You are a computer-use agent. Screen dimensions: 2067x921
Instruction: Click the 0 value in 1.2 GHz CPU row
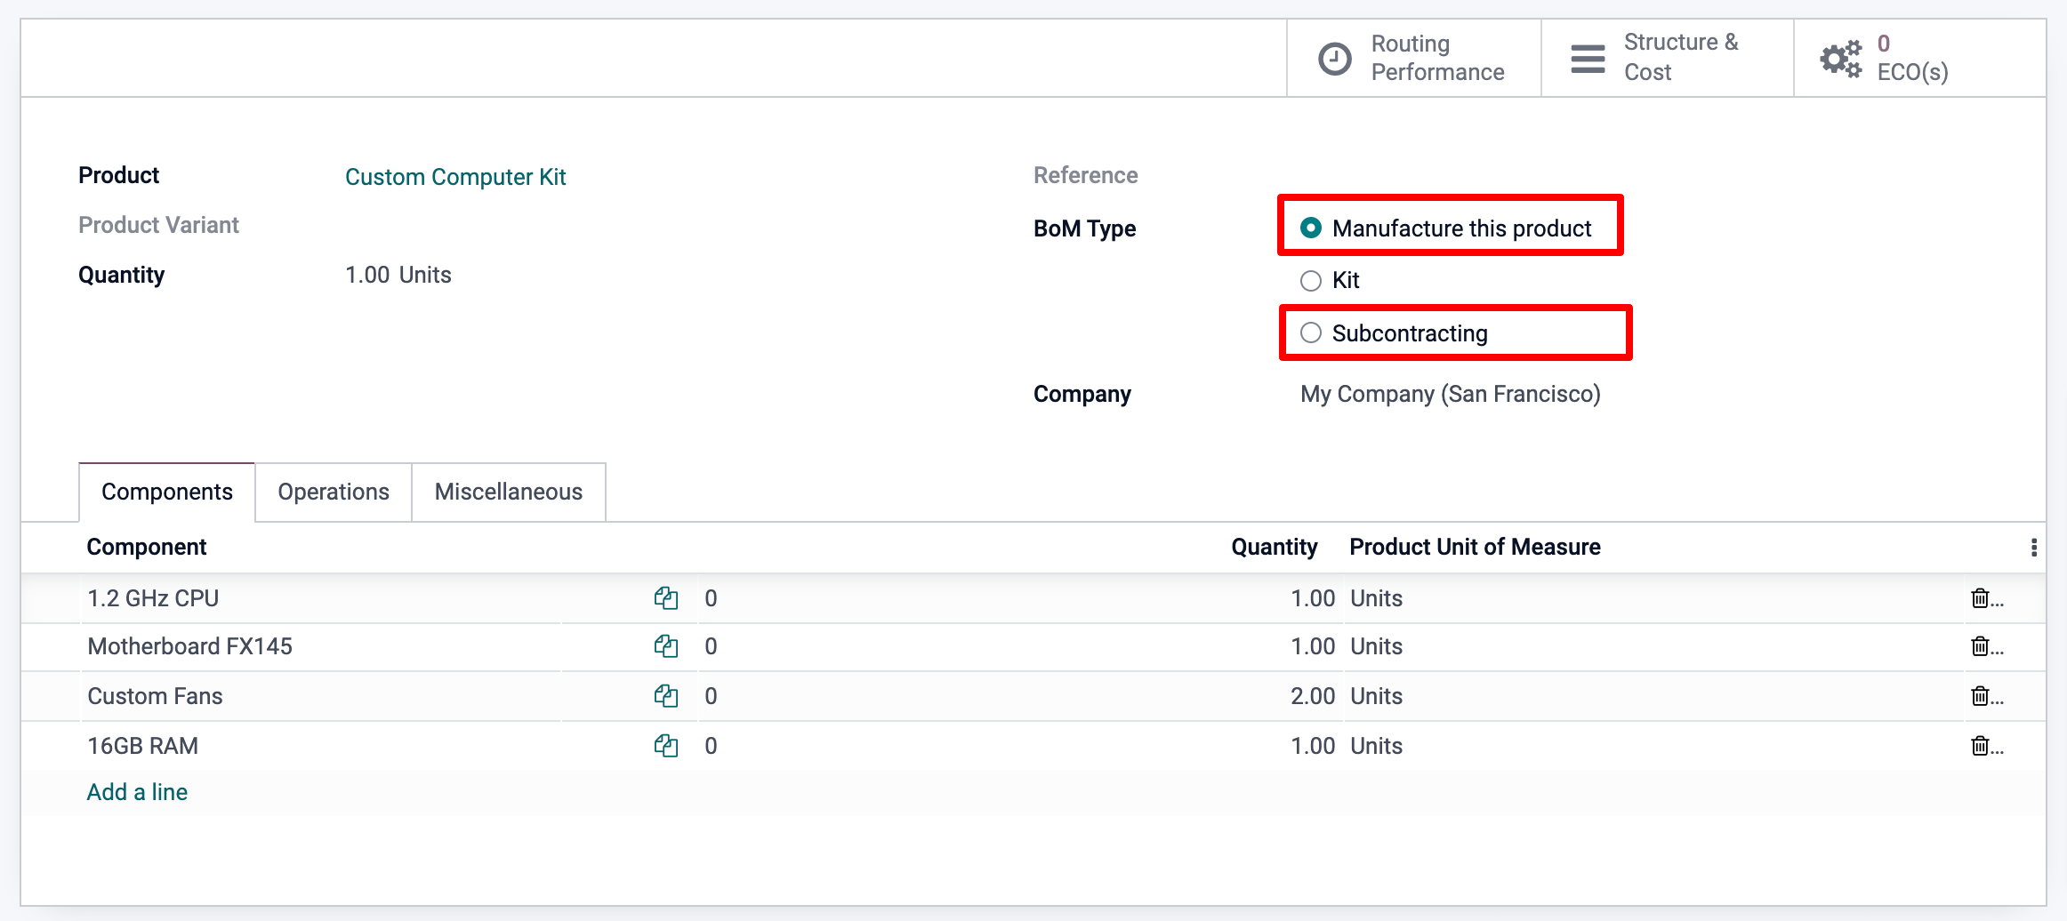[711, 598]
